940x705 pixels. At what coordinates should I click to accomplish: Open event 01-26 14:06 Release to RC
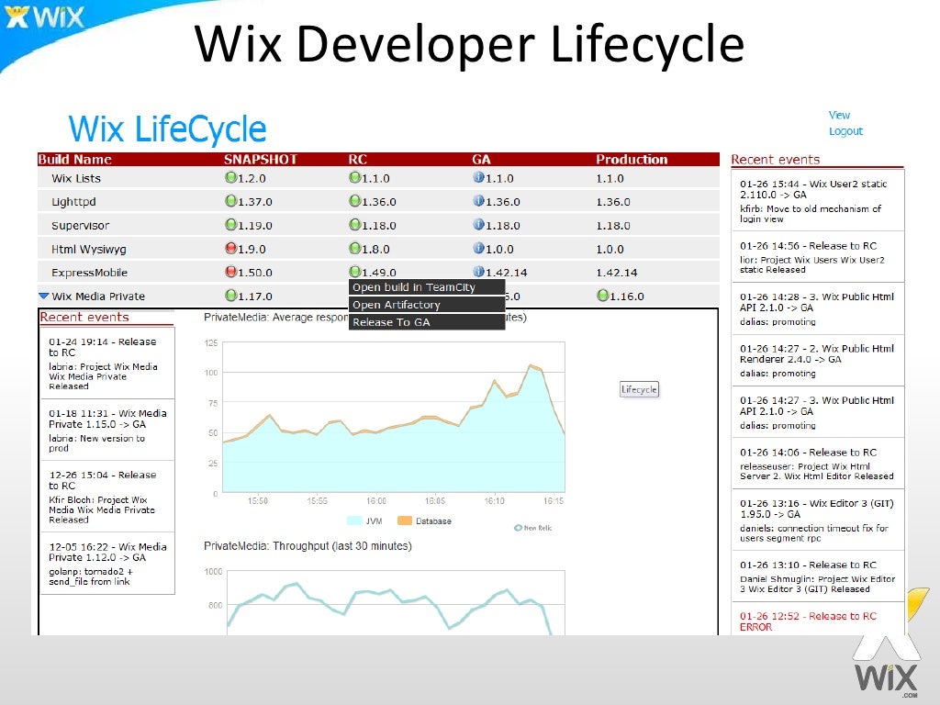click(818, 464)
